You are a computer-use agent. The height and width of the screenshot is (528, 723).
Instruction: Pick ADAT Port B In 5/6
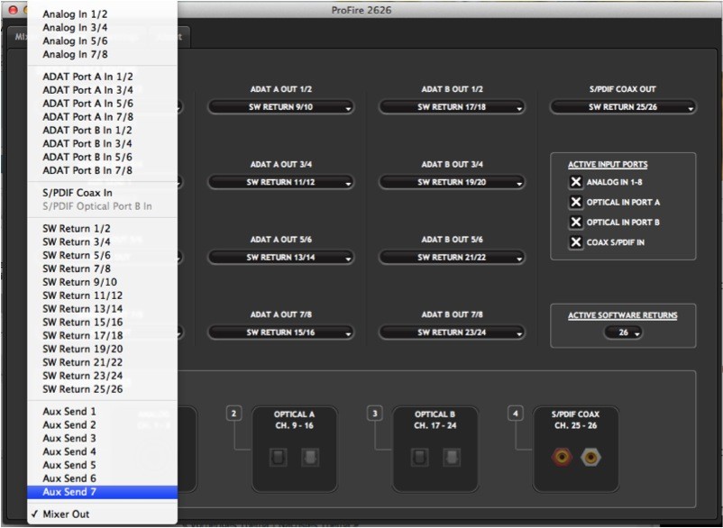click(x=103, y=157)
